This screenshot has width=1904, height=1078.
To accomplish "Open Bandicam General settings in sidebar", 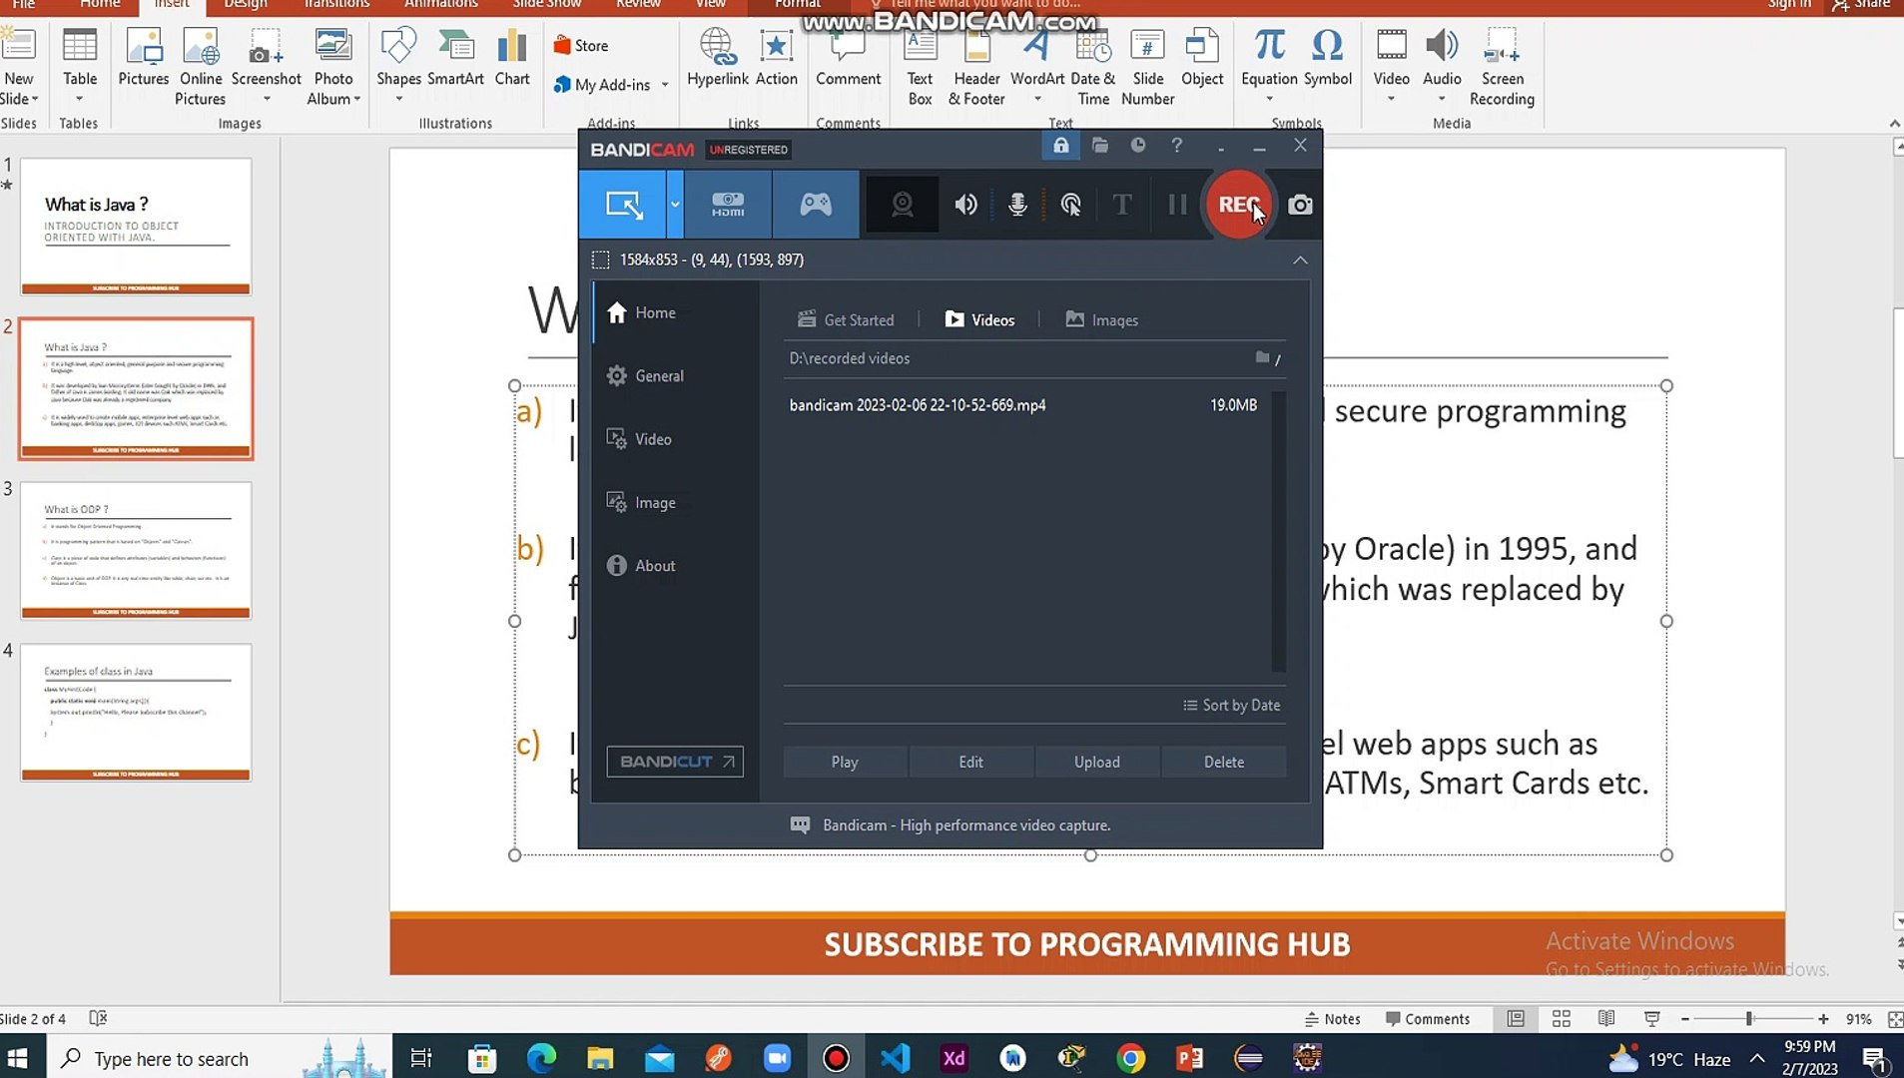I will pyautogui.click(x=658, y=375).
